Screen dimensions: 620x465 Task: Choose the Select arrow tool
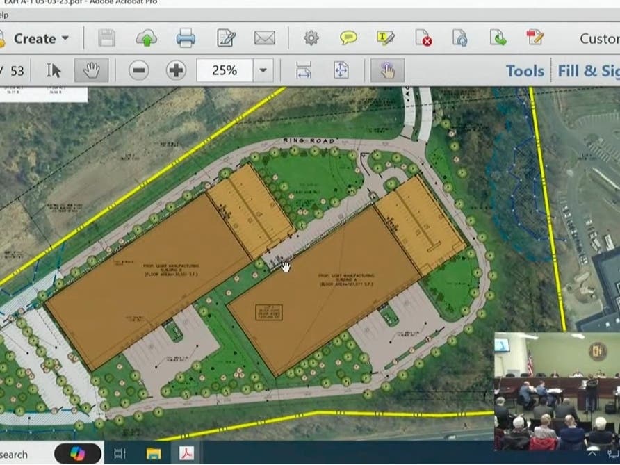tap(54, 70)
